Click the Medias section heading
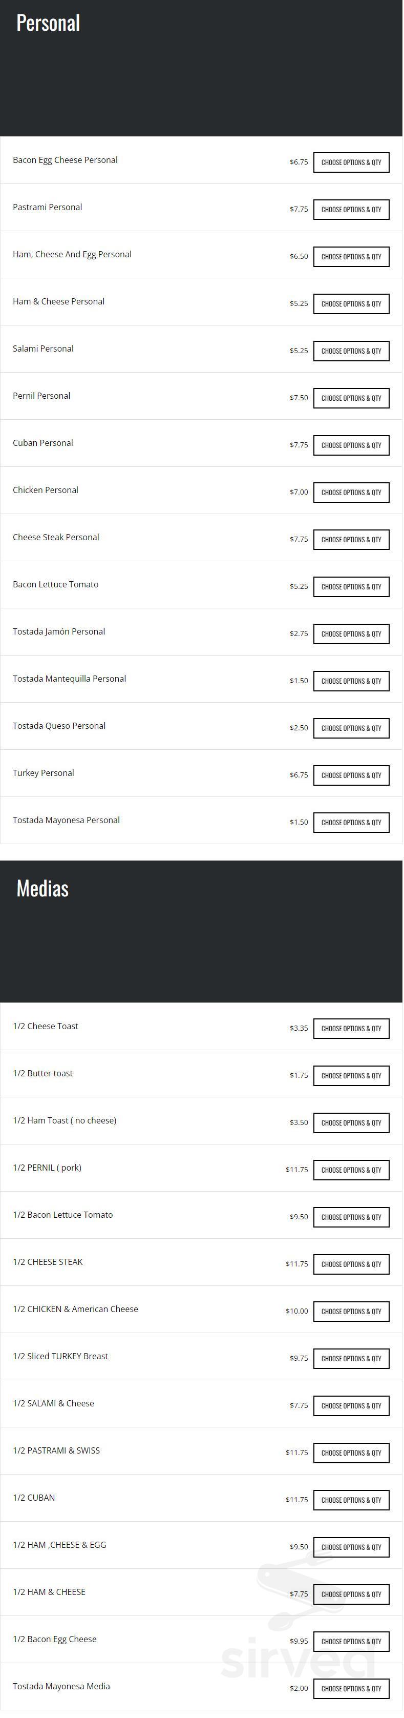 coord(42,889)
